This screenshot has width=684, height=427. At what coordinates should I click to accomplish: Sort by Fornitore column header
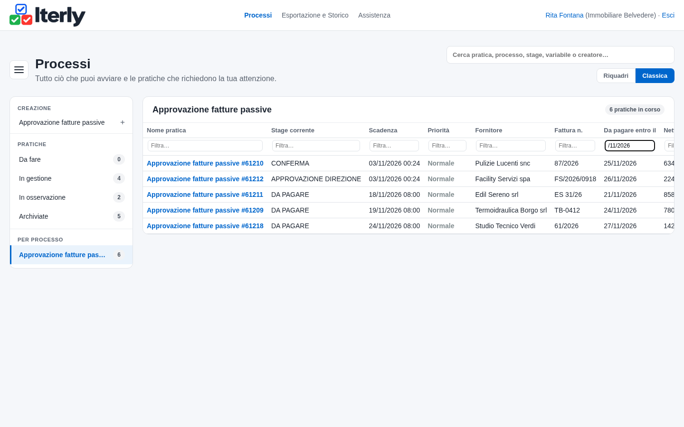(x=489, y=130)
